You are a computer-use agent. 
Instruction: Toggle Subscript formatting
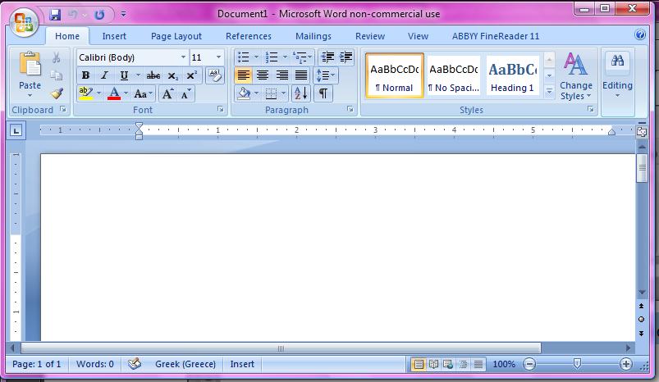pos(172,75)
